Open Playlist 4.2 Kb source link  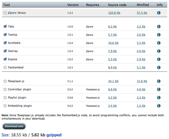point(112,98)
